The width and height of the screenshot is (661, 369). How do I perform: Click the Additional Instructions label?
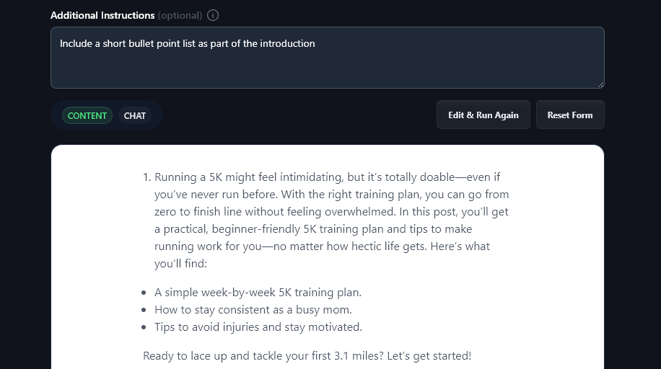pyautogui.click(x=102, y=15)
